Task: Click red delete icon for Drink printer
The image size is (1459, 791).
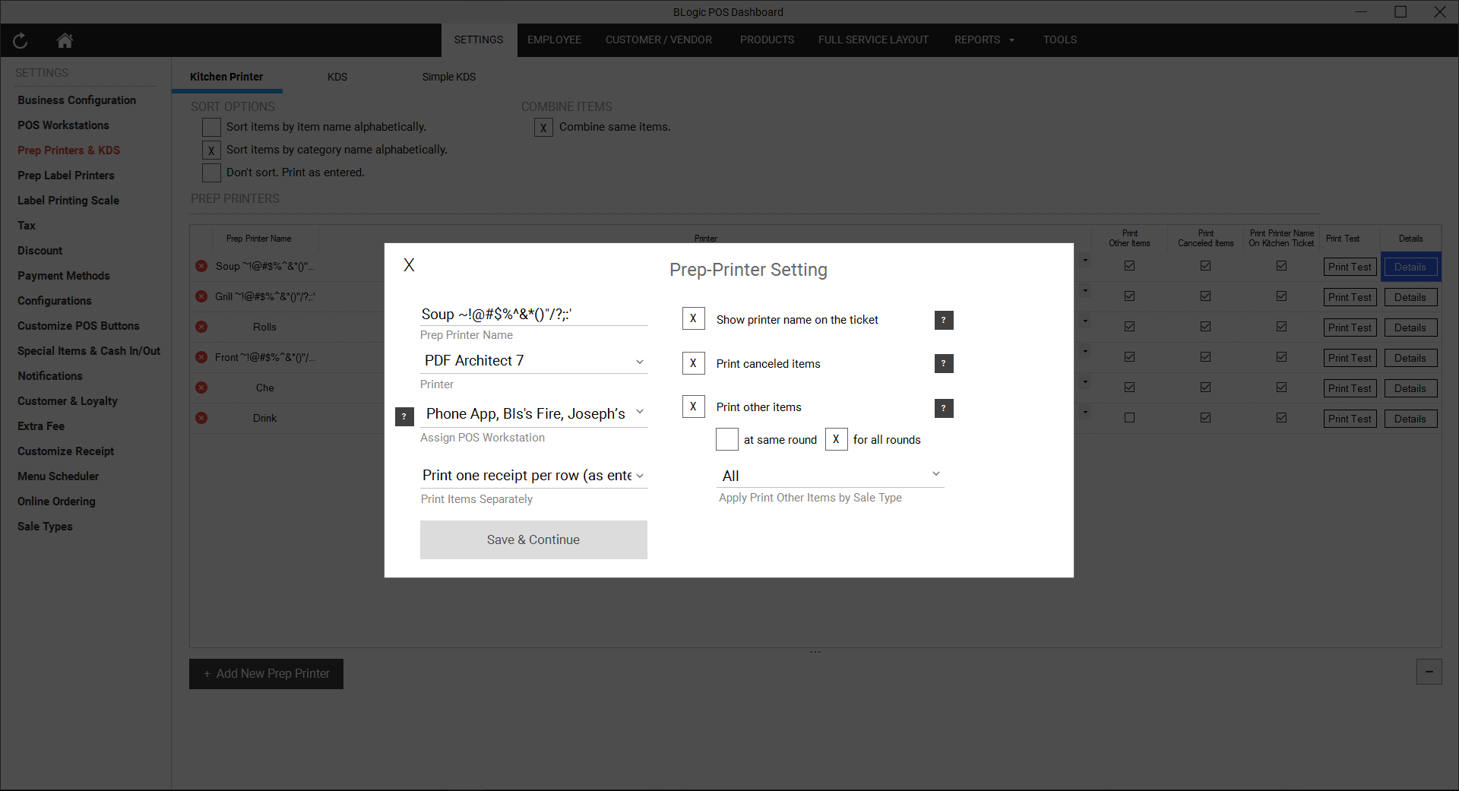Action: click(x=201, y=418)
